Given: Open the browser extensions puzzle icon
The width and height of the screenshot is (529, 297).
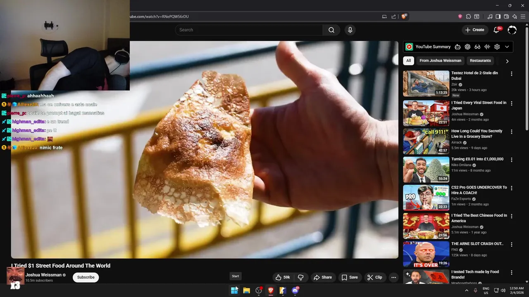Looking at the screenshot, I should pyautogui.click(x=468, y=16).
